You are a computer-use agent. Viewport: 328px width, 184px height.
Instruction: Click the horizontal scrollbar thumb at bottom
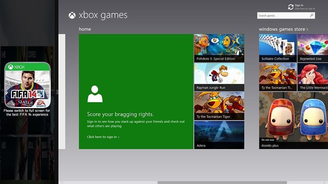tap(222, 183)
